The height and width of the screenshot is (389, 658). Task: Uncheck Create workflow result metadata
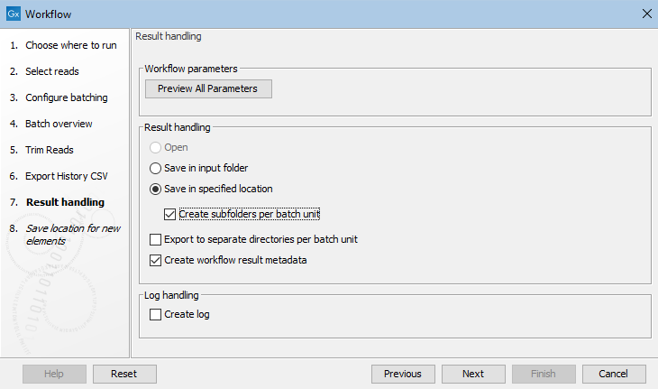156,261
